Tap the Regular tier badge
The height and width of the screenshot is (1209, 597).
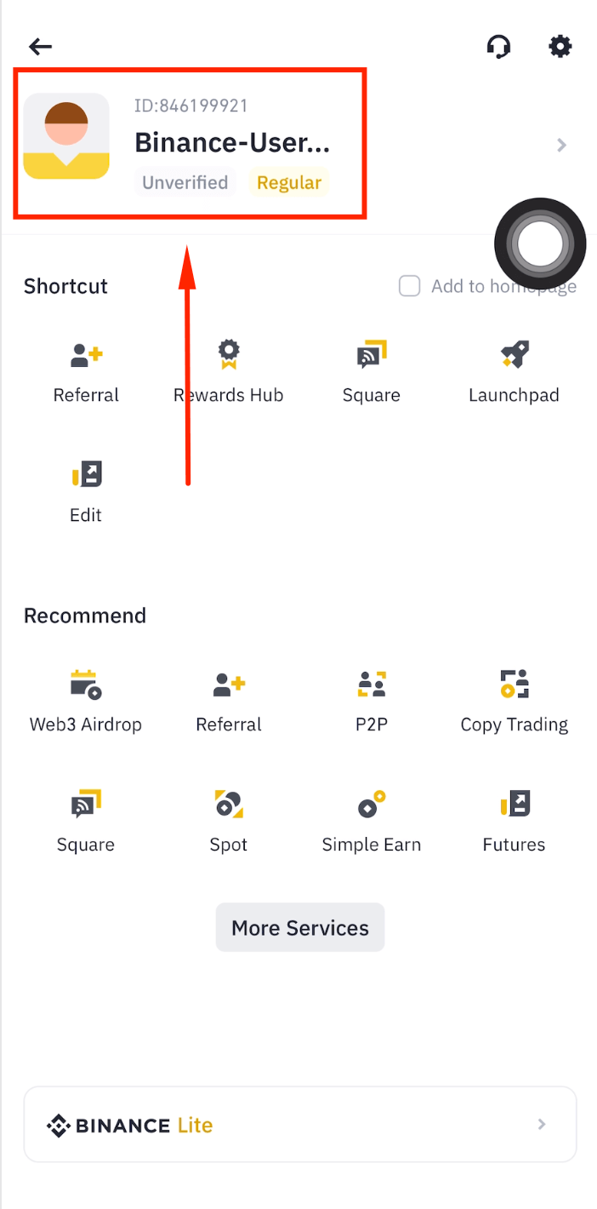click(289, 182)
